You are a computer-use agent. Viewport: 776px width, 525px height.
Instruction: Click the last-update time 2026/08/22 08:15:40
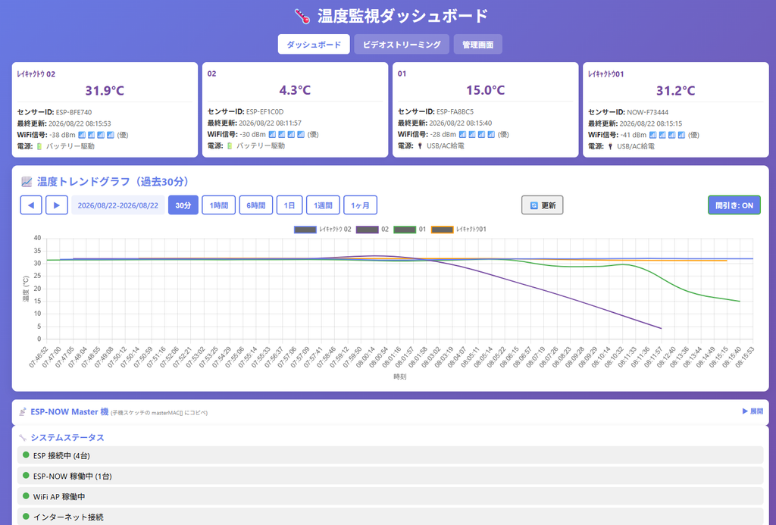(460, 123)
